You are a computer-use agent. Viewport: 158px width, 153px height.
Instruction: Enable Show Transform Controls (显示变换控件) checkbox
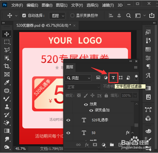click(x=72, y=16)
